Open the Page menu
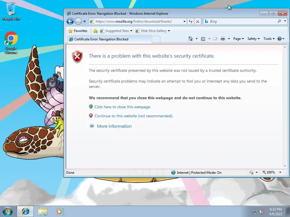 (238, 39)
